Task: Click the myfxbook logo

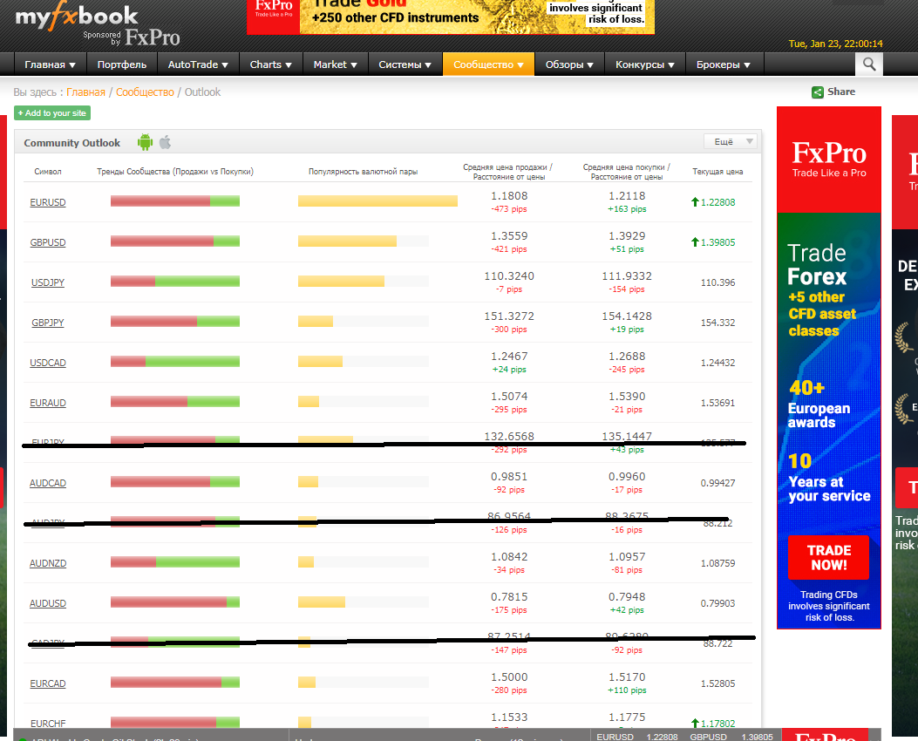Action: pyautogui.click(x=76, y=17)
